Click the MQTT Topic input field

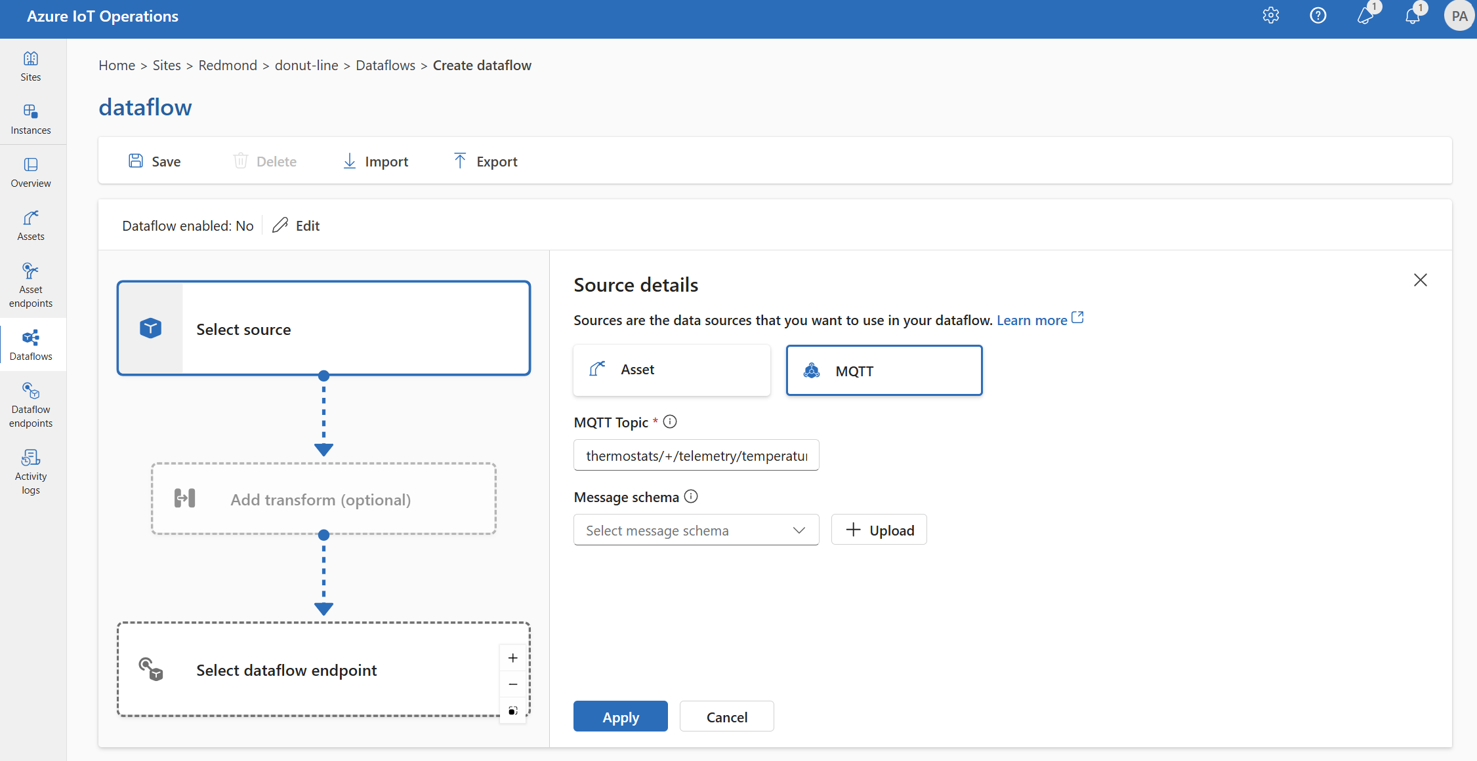click(x=694, y=454)
